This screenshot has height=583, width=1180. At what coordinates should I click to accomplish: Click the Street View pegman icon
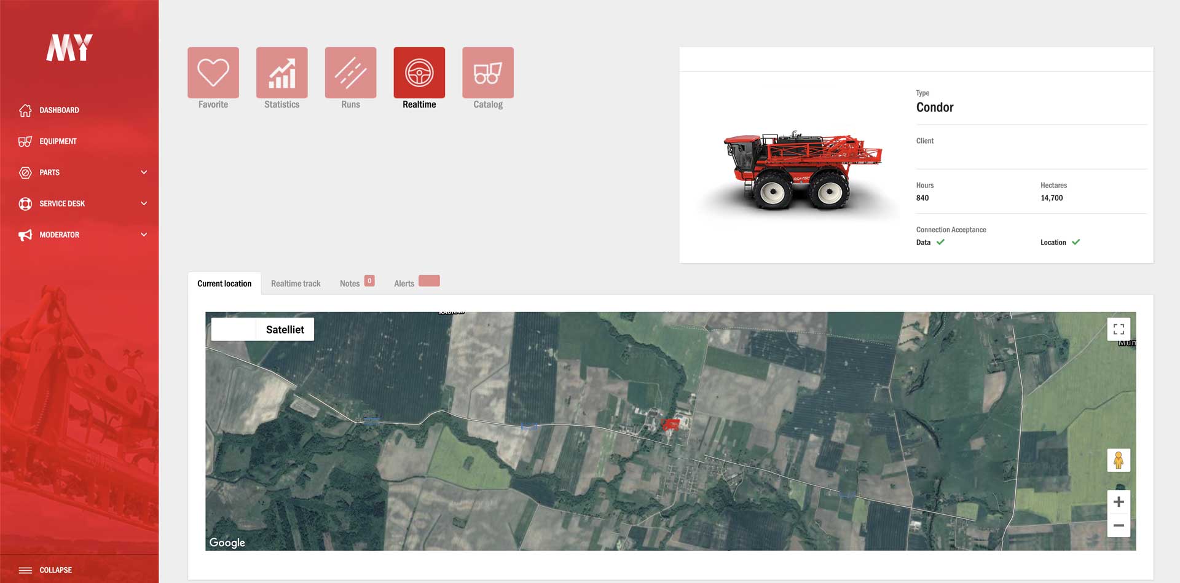click(1119, 460)
